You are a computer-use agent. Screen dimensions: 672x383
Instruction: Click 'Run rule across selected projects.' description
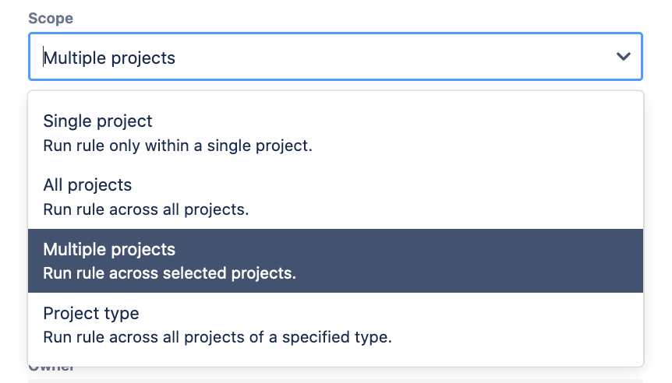point(169,273)
